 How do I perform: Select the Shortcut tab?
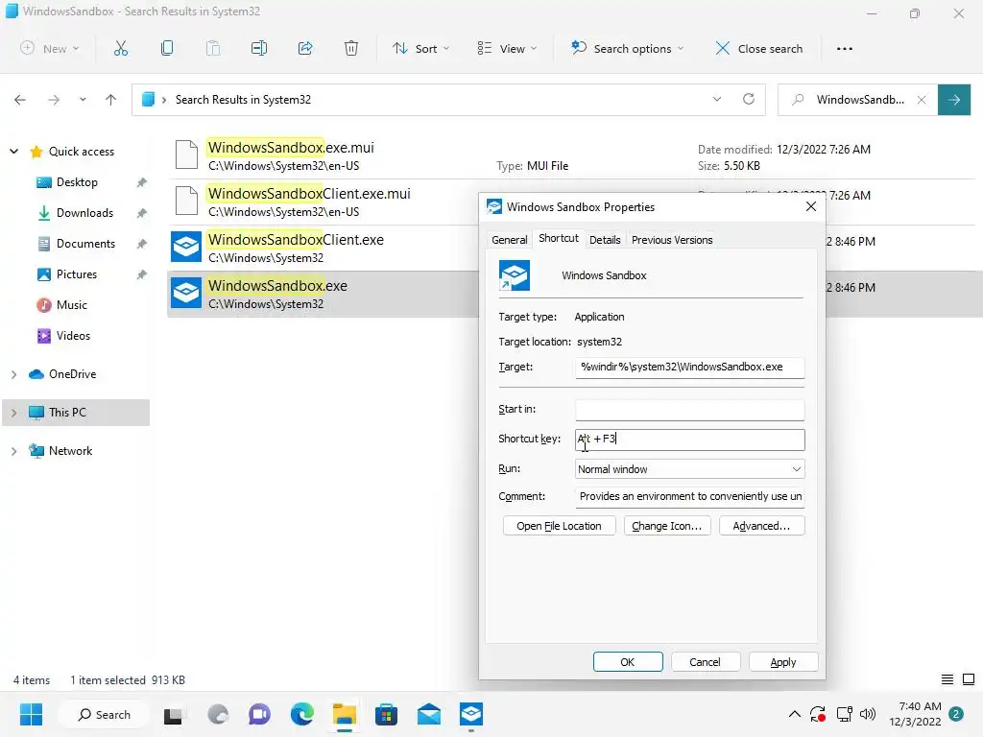click(x=559, y=238)
